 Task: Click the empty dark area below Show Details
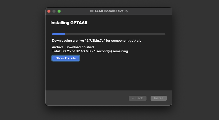[x=109, y=76]
